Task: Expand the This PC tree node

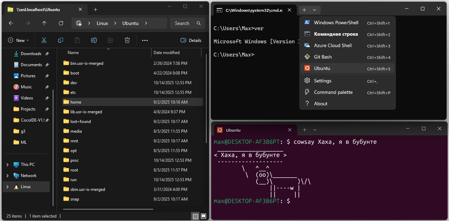Action: (x=8, y=165)
